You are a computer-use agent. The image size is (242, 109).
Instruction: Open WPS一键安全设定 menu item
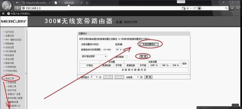pyautogui.click(x=13, y=40)
